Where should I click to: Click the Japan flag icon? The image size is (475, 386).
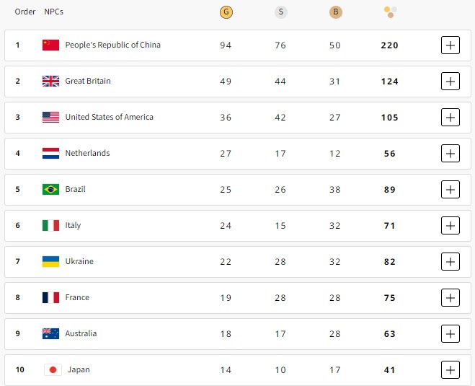point(53,369)
